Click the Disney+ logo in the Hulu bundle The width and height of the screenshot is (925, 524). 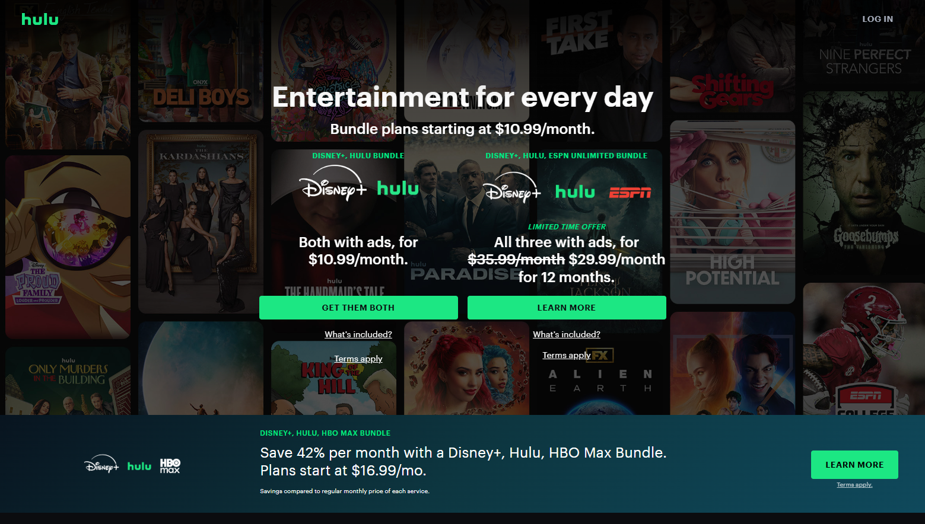click(334, 184)
